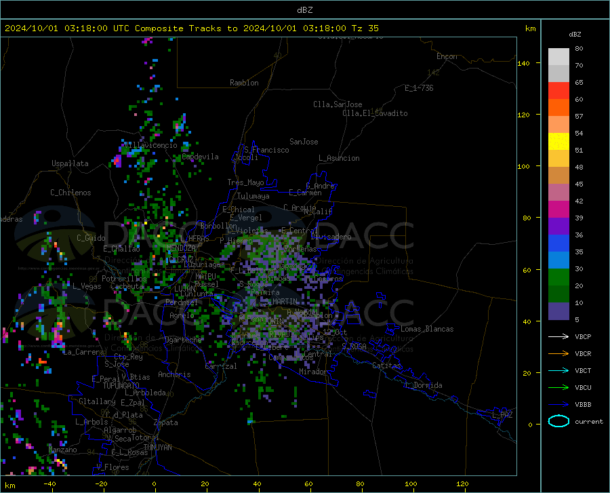This screenshot has width=610, height=493.
Task: Click the blue VBBB arrow legend icon
Action: (x=558, y=405)
